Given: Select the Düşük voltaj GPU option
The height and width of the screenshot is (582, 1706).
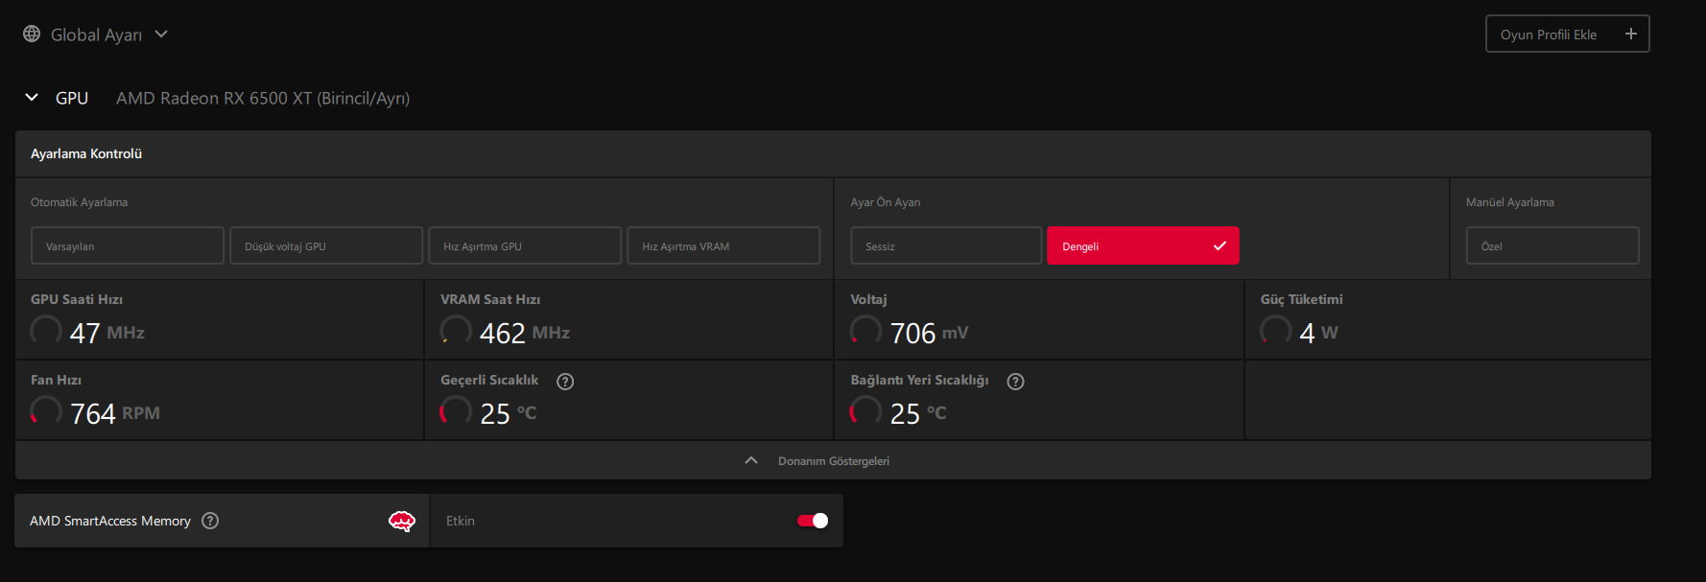Looking at the screenshot, I should [326, 245].
